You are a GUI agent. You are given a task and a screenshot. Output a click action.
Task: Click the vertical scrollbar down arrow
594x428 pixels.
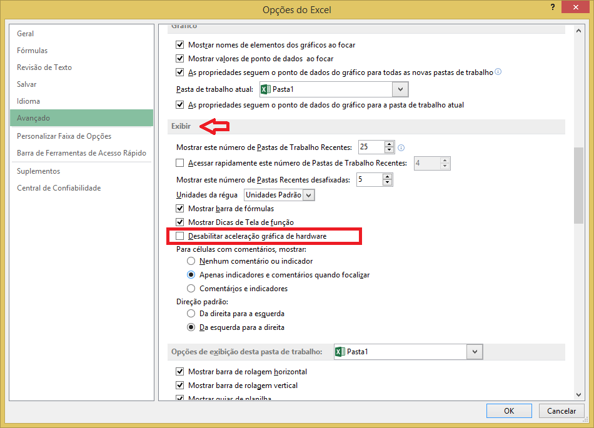tap(578, 394)
